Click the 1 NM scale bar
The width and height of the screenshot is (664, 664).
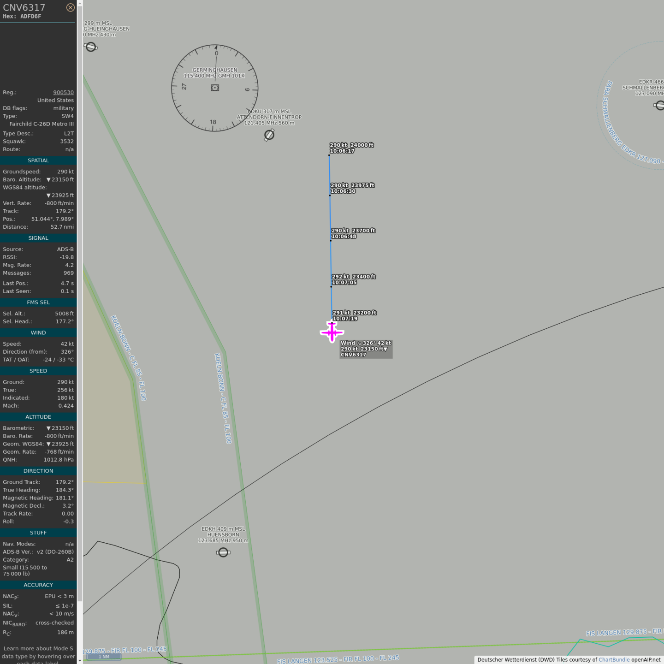[x=104, y=657]
